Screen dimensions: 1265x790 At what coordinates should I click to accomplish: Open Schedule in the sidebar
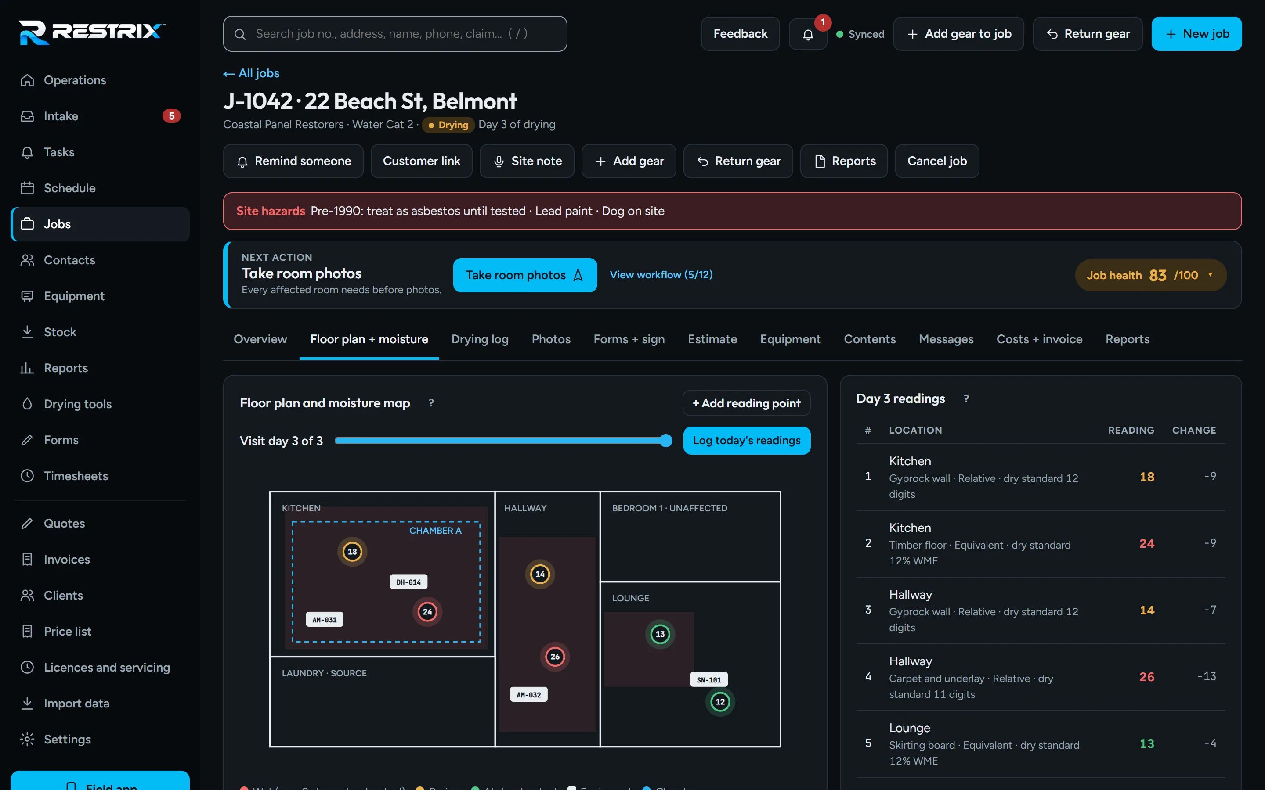[x=100, y=188]
